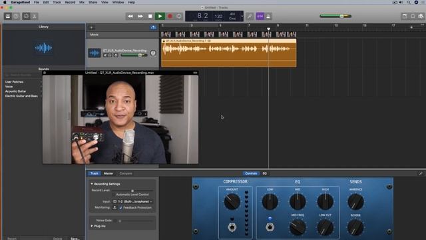The image size is (426, 240).
Task: Open Spotlight search in menu bar
Action: 409,2
